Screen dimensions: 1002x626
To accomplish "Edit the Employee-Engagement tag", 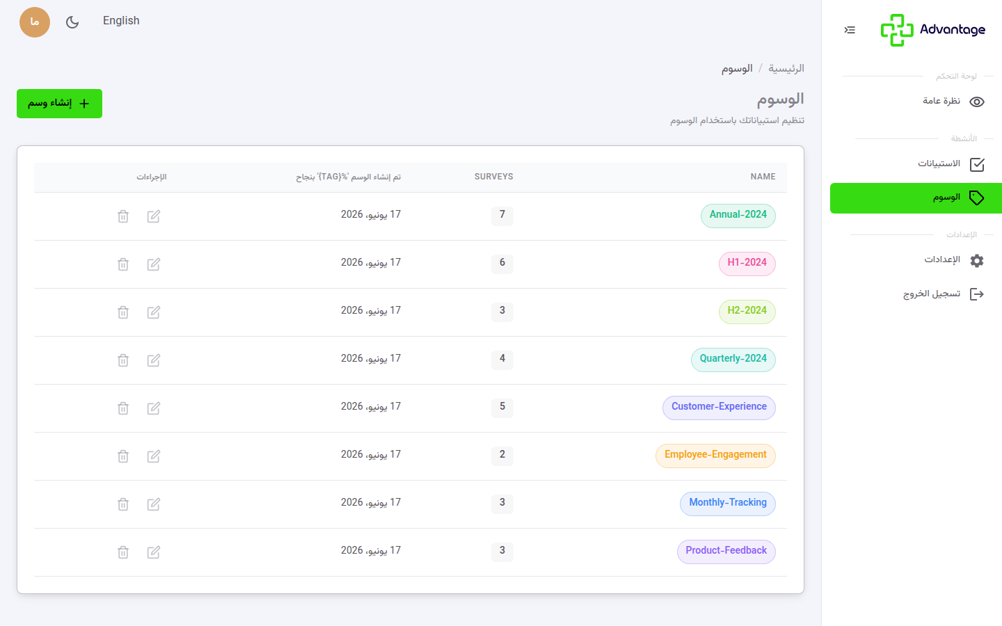I will pos(154,456).
